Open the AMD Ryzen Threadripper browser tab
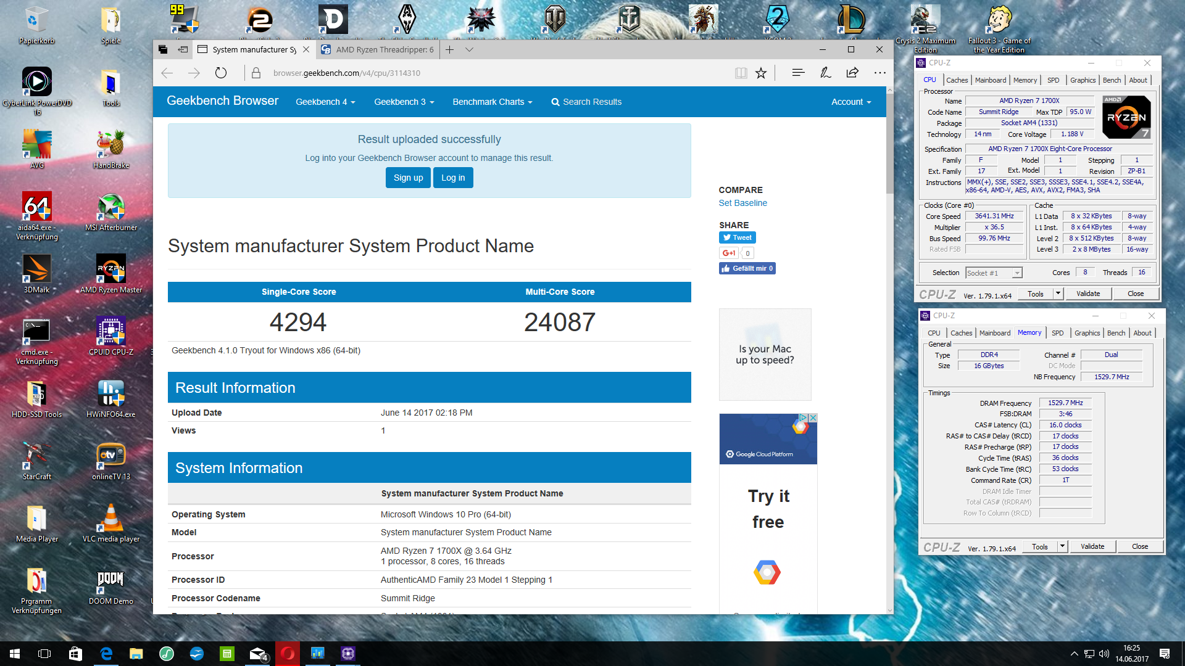The width and height of the screenshot is (1185, 666). coord(378,49)
